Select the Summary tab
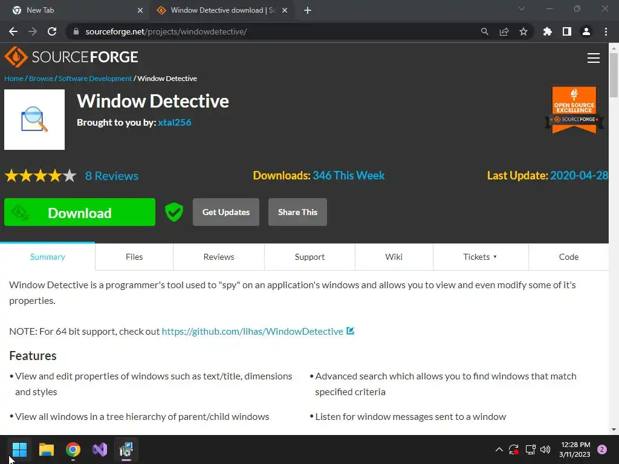This screenshot has width=619, height=464. pos(47,257)
